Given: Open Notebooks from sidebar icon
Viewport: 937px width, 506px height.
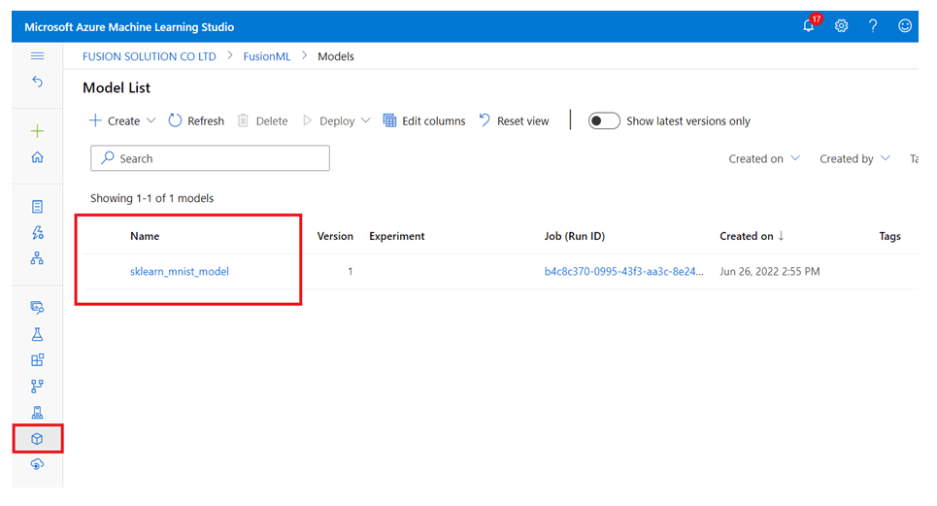Looking at the screenshot, I should 37,207.
